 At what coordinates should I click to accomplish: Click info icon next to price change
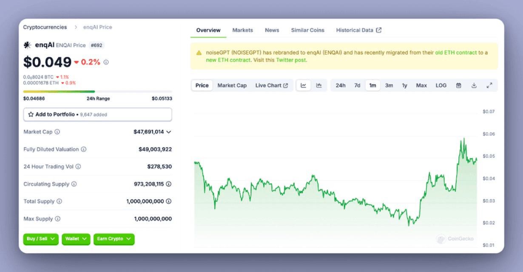click(106, 62)
